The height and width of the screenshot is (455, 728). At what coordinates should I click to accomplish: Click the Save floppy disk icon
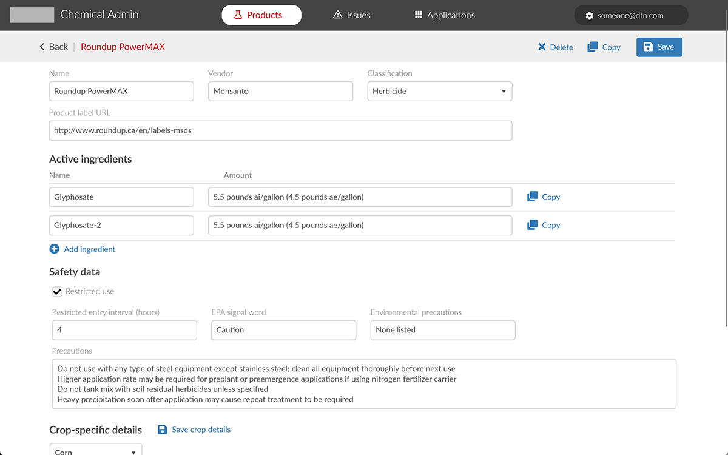tap(648, 47)
